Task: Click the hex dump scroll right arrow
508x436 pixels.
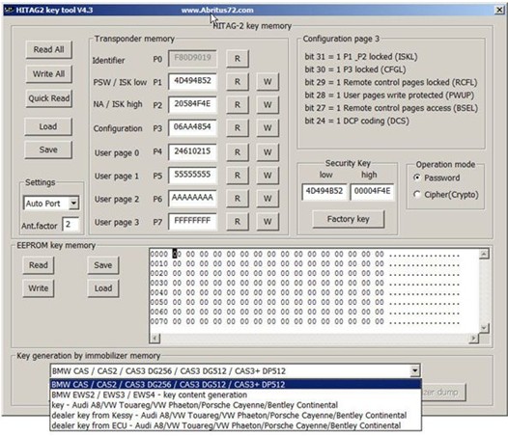Action: (x=473, y=339)
